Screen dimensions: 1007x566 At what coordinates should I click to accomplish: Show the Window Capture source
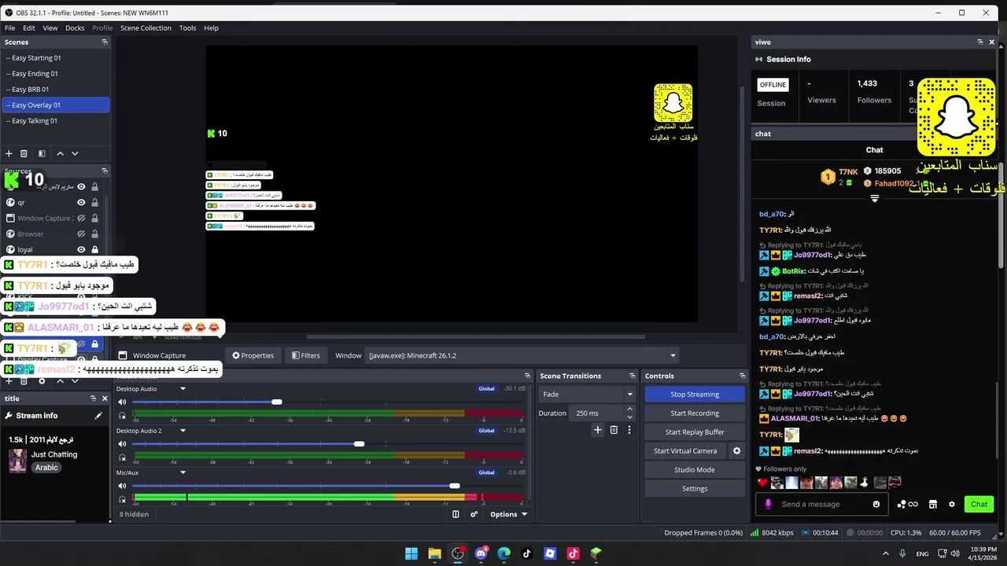(81, 218)
